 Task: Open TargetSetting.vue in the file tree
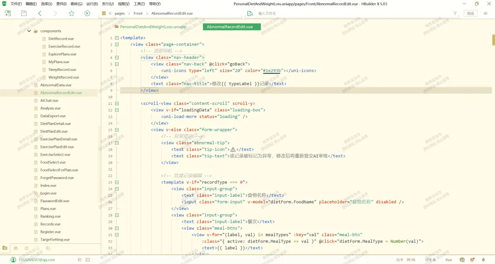[x=55, y=239]
